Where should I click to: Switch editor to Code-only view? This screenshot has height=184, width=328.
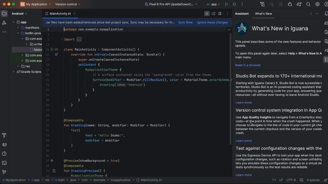point(207,14)
